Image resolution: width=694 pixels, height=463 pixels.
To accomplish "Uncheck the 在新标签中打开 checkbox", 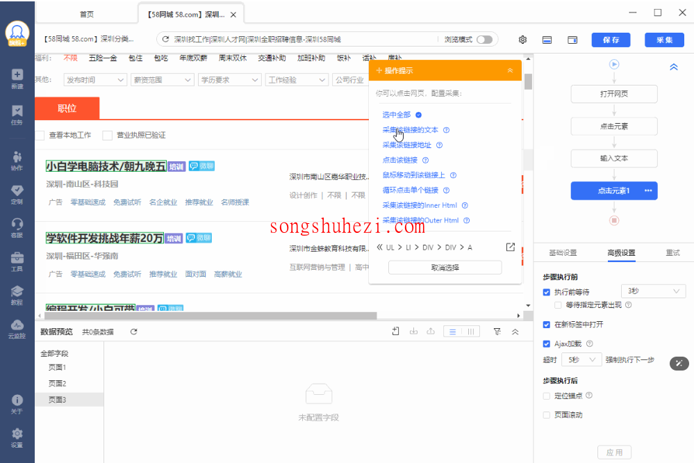I will coord(547,325).
